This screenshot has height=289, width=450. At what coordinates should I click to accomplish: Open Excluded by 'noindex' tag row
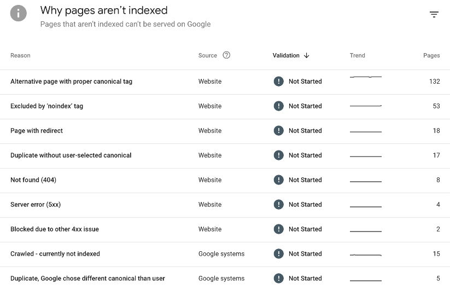pos(46,106)
